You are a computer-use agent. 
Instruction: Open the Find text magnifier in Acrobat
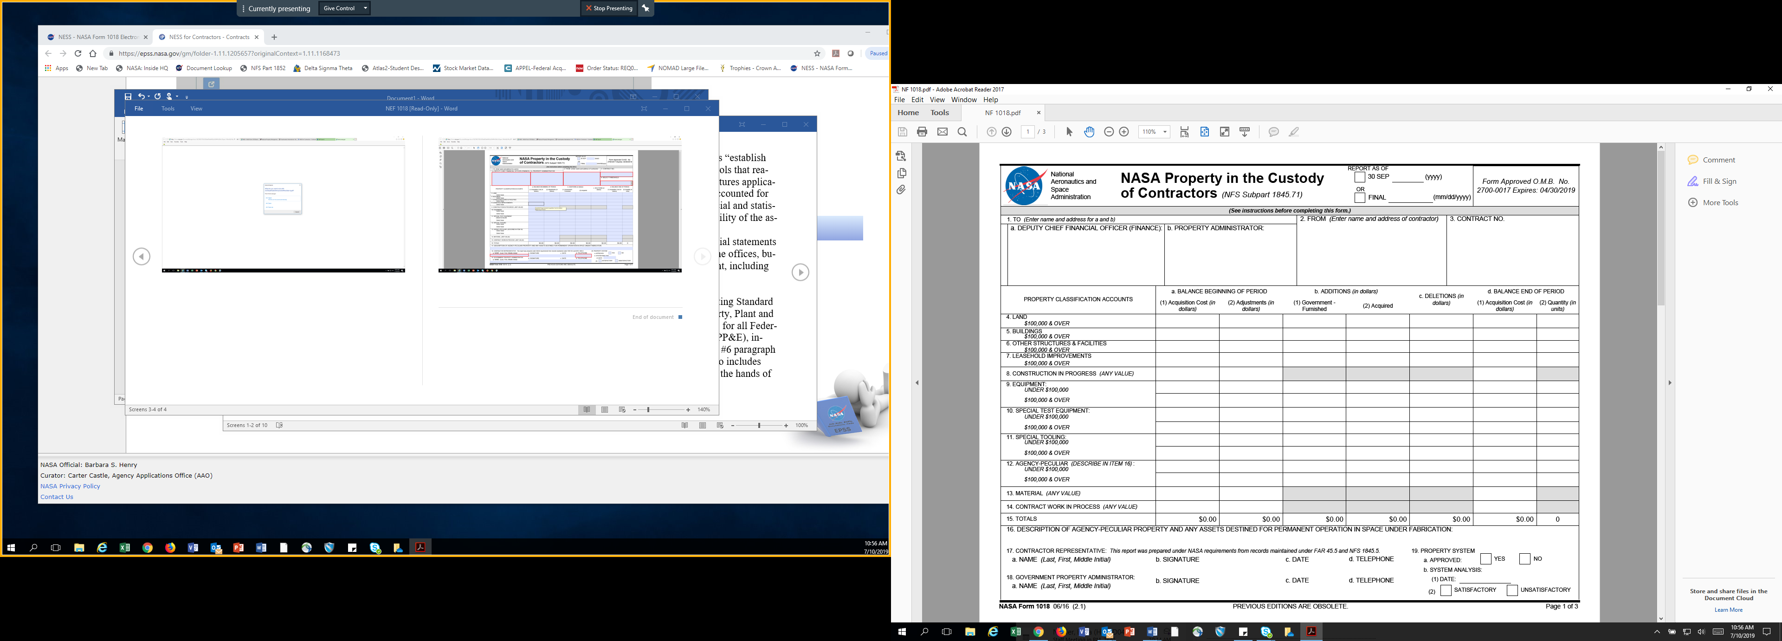[962, 131]
